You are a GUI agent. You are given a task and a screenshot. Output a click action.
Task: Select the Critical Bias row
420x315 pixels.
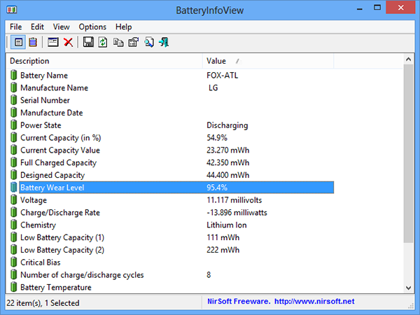[x=170, y=262]
